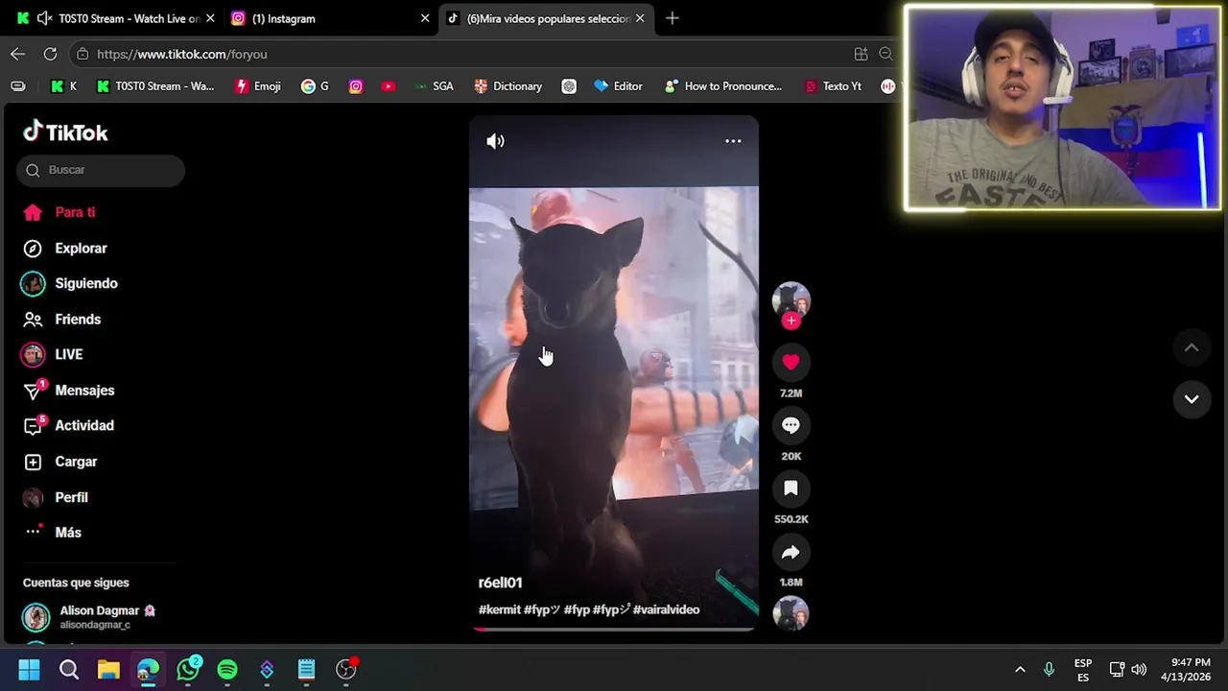Open the K bookmark
The width and height of the screenshot is (1228, 691).
64,86
